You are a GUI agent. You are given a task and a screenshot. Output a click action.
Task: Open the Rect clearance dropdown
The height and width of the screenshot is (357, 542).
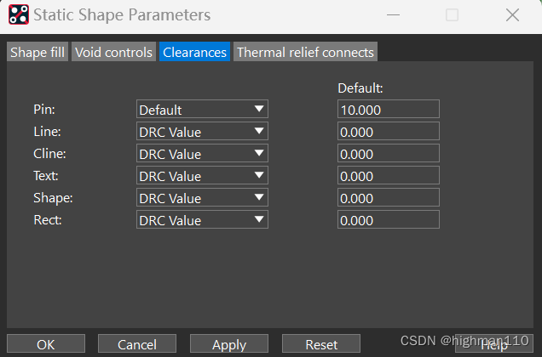tap(202, 220)
